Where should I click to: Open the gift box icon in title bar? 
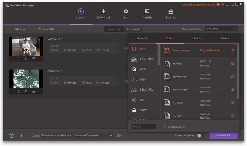pos(218,4)
